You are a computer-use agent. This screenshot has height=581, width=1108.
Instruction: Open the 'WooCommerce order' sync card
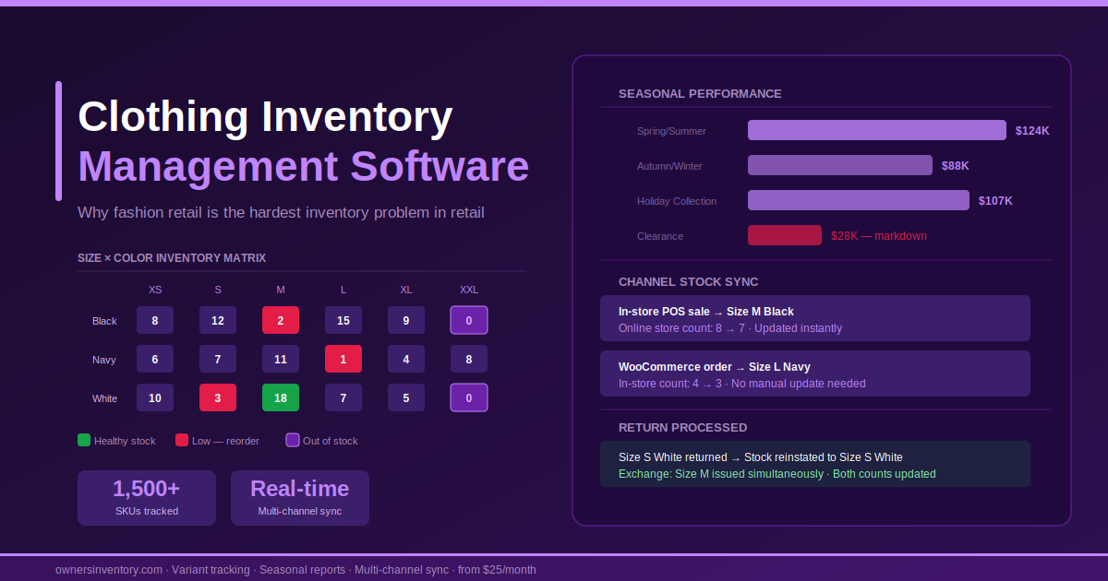pyautogui.click(x=815, y=373)
